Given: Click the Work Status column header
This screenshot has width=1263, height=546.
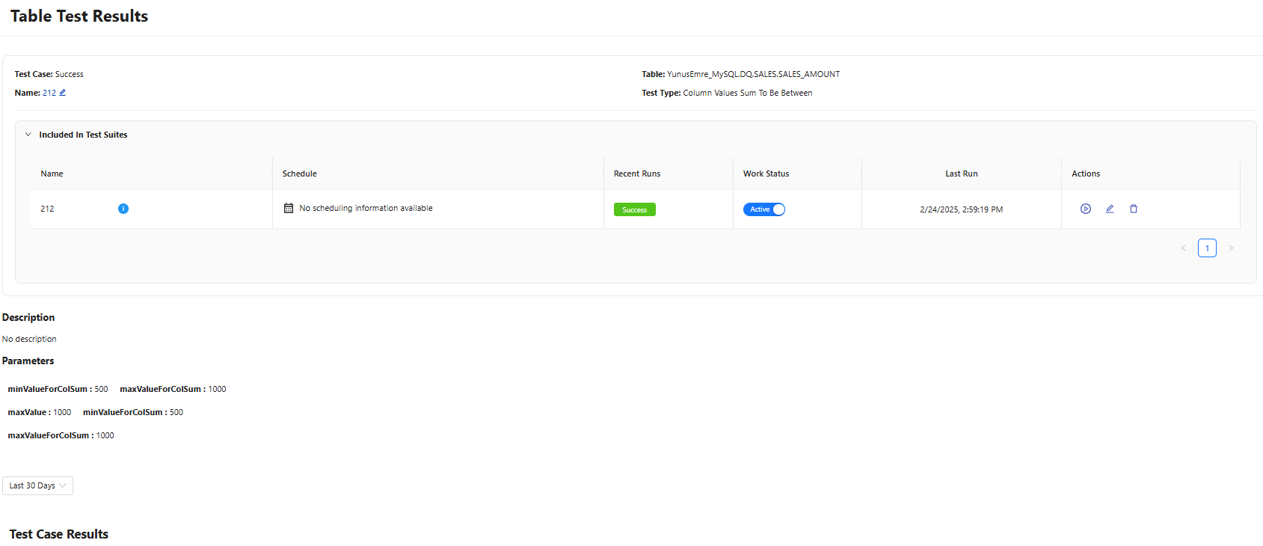Looking at the screenshot, I should [766, 174].
